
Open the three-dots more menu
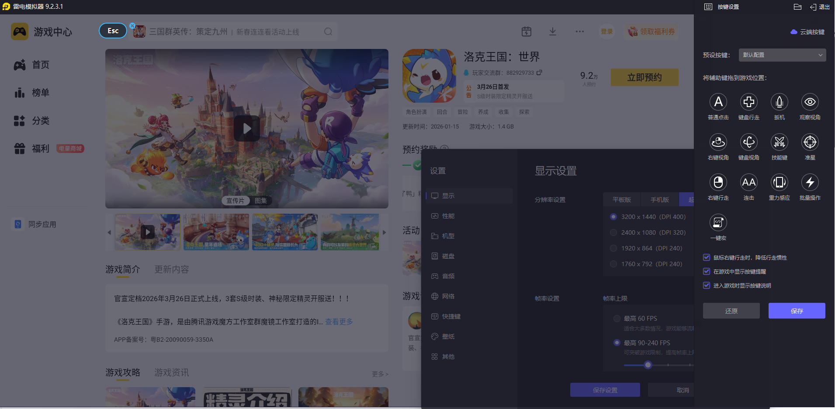[x=580, y=31]
